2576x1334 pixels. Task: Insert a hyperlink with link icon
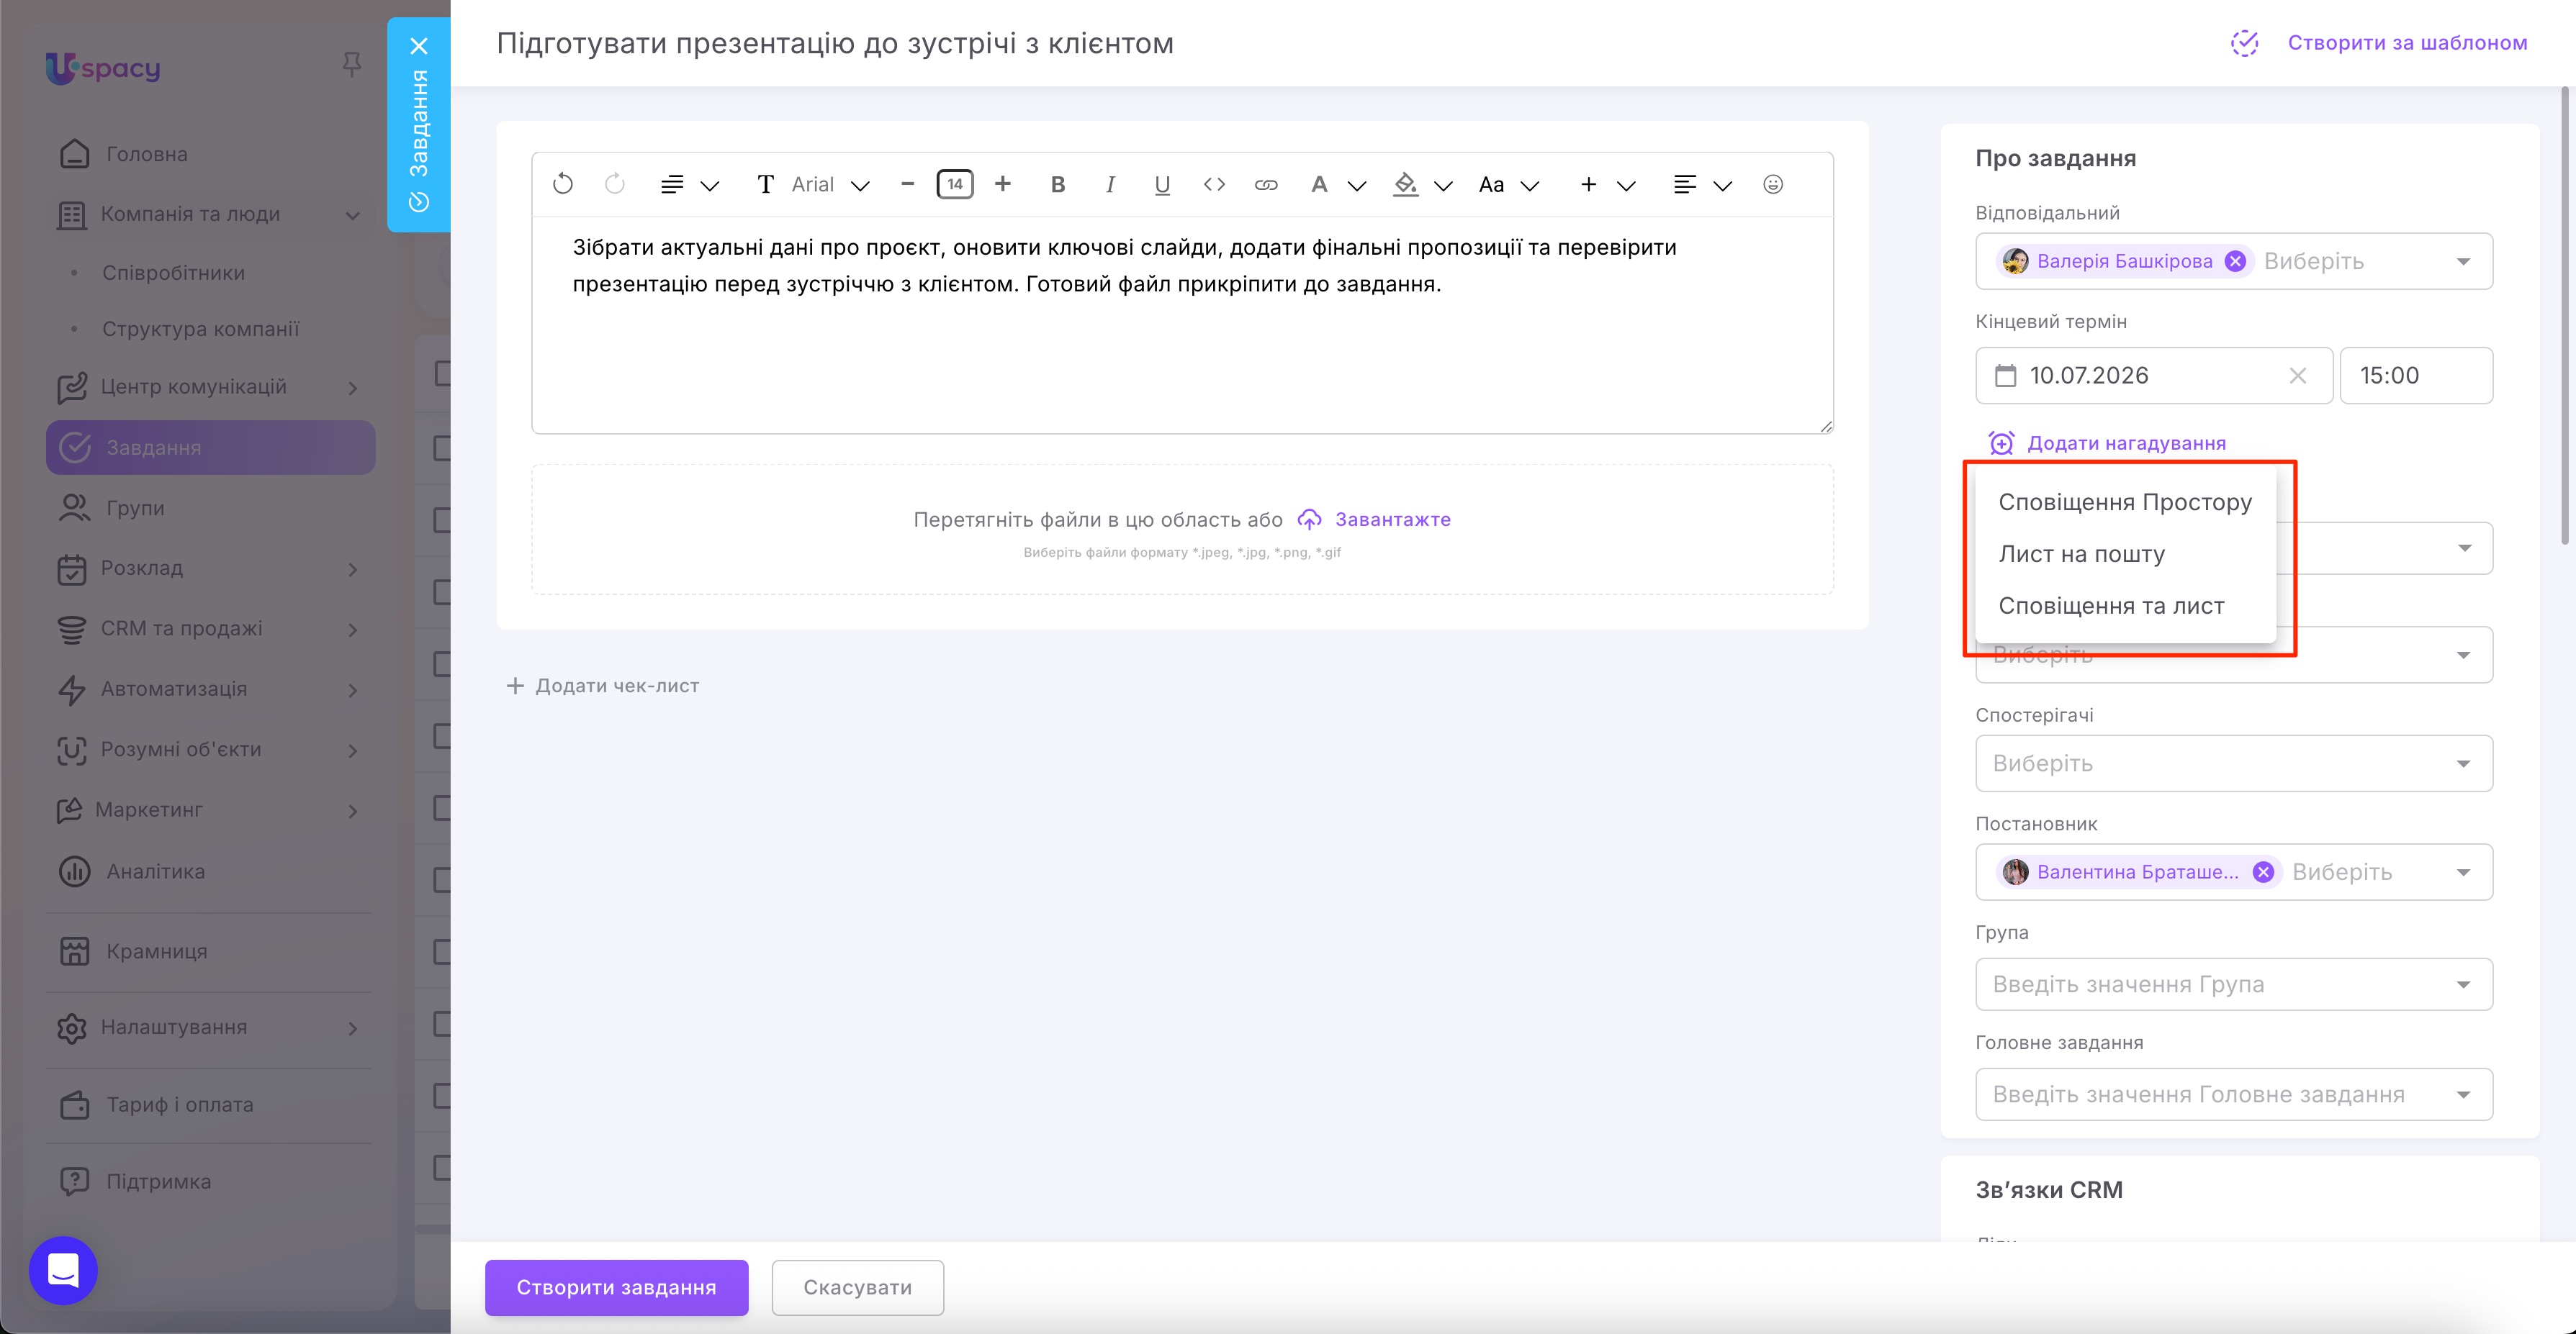(x=1266, y=184)
